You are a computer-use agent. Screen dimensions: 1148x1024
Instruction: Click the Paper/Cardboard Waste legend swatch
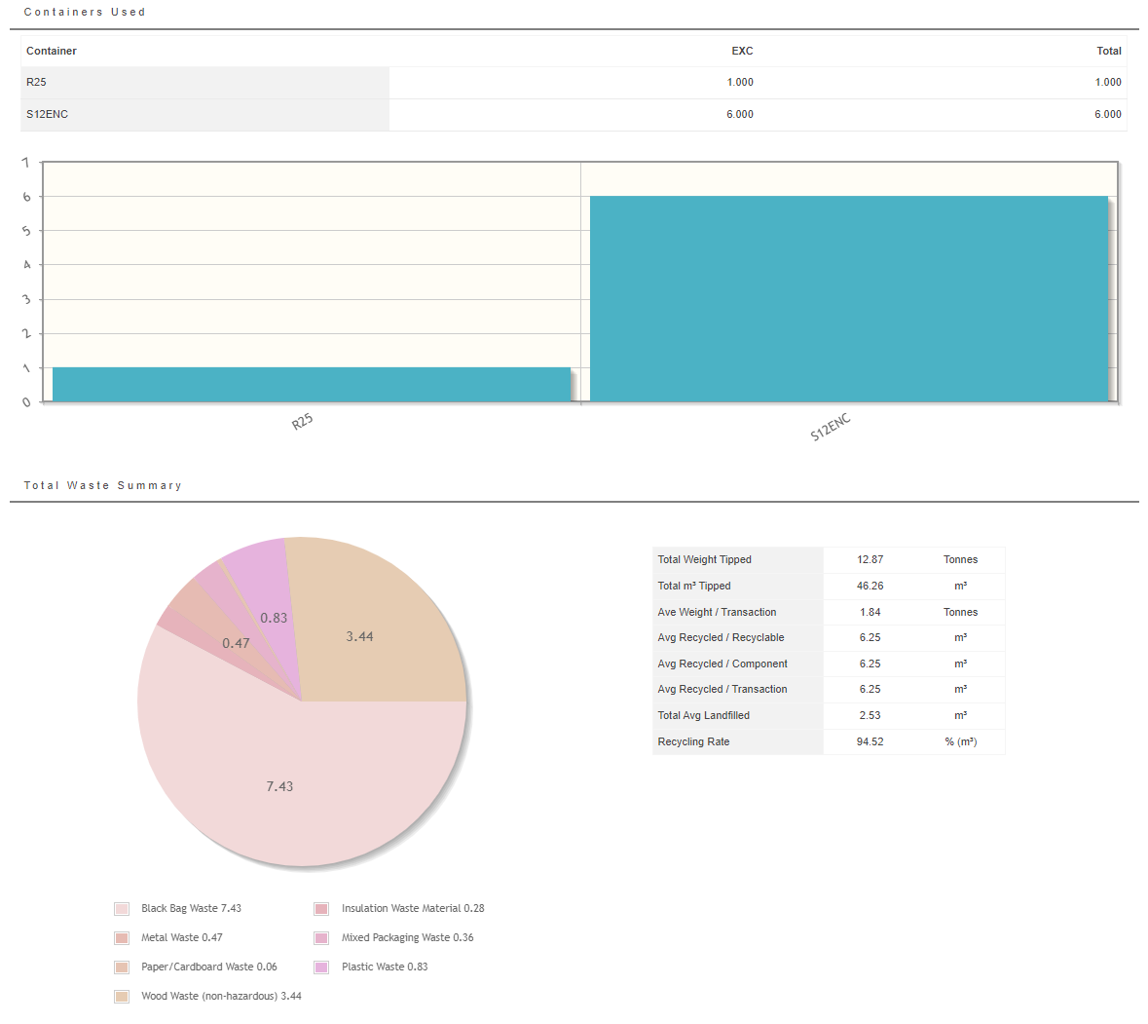(x=122, y=967)
